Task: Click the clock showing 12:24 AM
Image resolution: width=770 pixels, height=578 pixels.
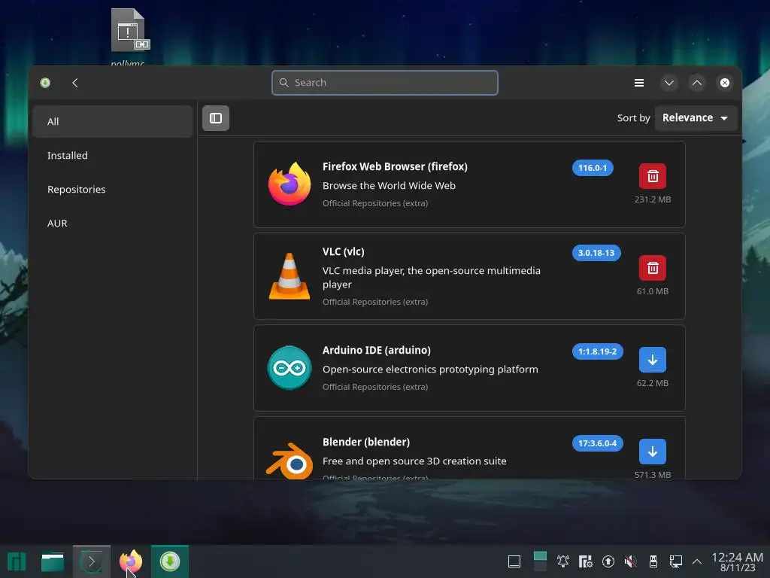Action: 737,561
